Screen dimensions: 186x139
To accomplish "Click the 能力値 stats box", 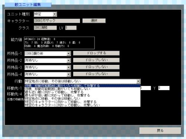I will pos(59,43).
